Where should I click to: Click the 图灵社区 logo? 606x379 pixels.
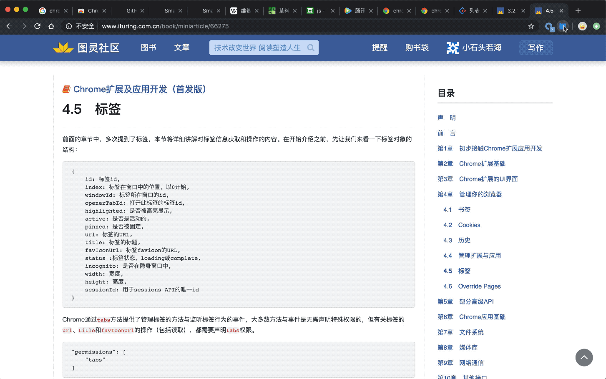86,48
